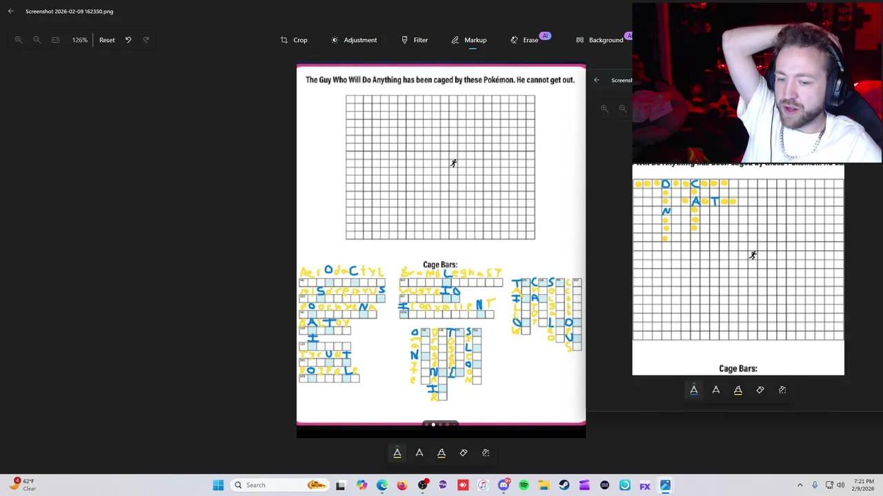Open Steam from the taskbar
Image resolution: width=883 pixels, height=496 pixels.
click(x=564, y=485)
